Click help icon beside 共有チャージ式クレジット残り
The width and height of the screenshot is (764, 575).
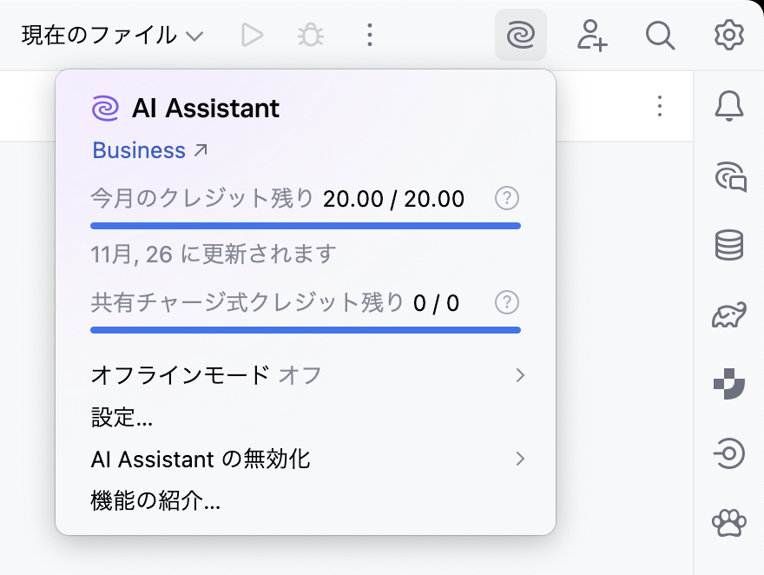[507, 303]
